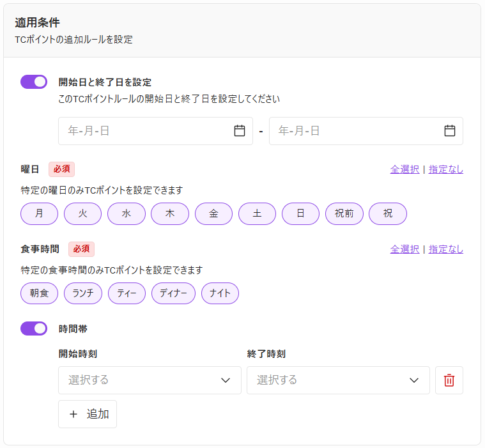Open calendar picker for end date
This screenshot has height=448, width=485.
click(x=450, y=131)
